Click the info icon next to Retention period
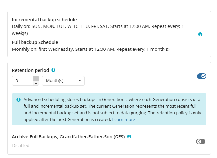Viewport: 217px width, 158px height. (54, 70)
